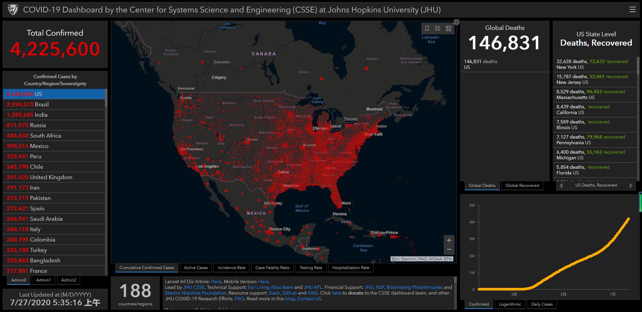Select Turkey in confirmed cases list
The height and width of the screenshot is (312, 642).
point(54,250)
